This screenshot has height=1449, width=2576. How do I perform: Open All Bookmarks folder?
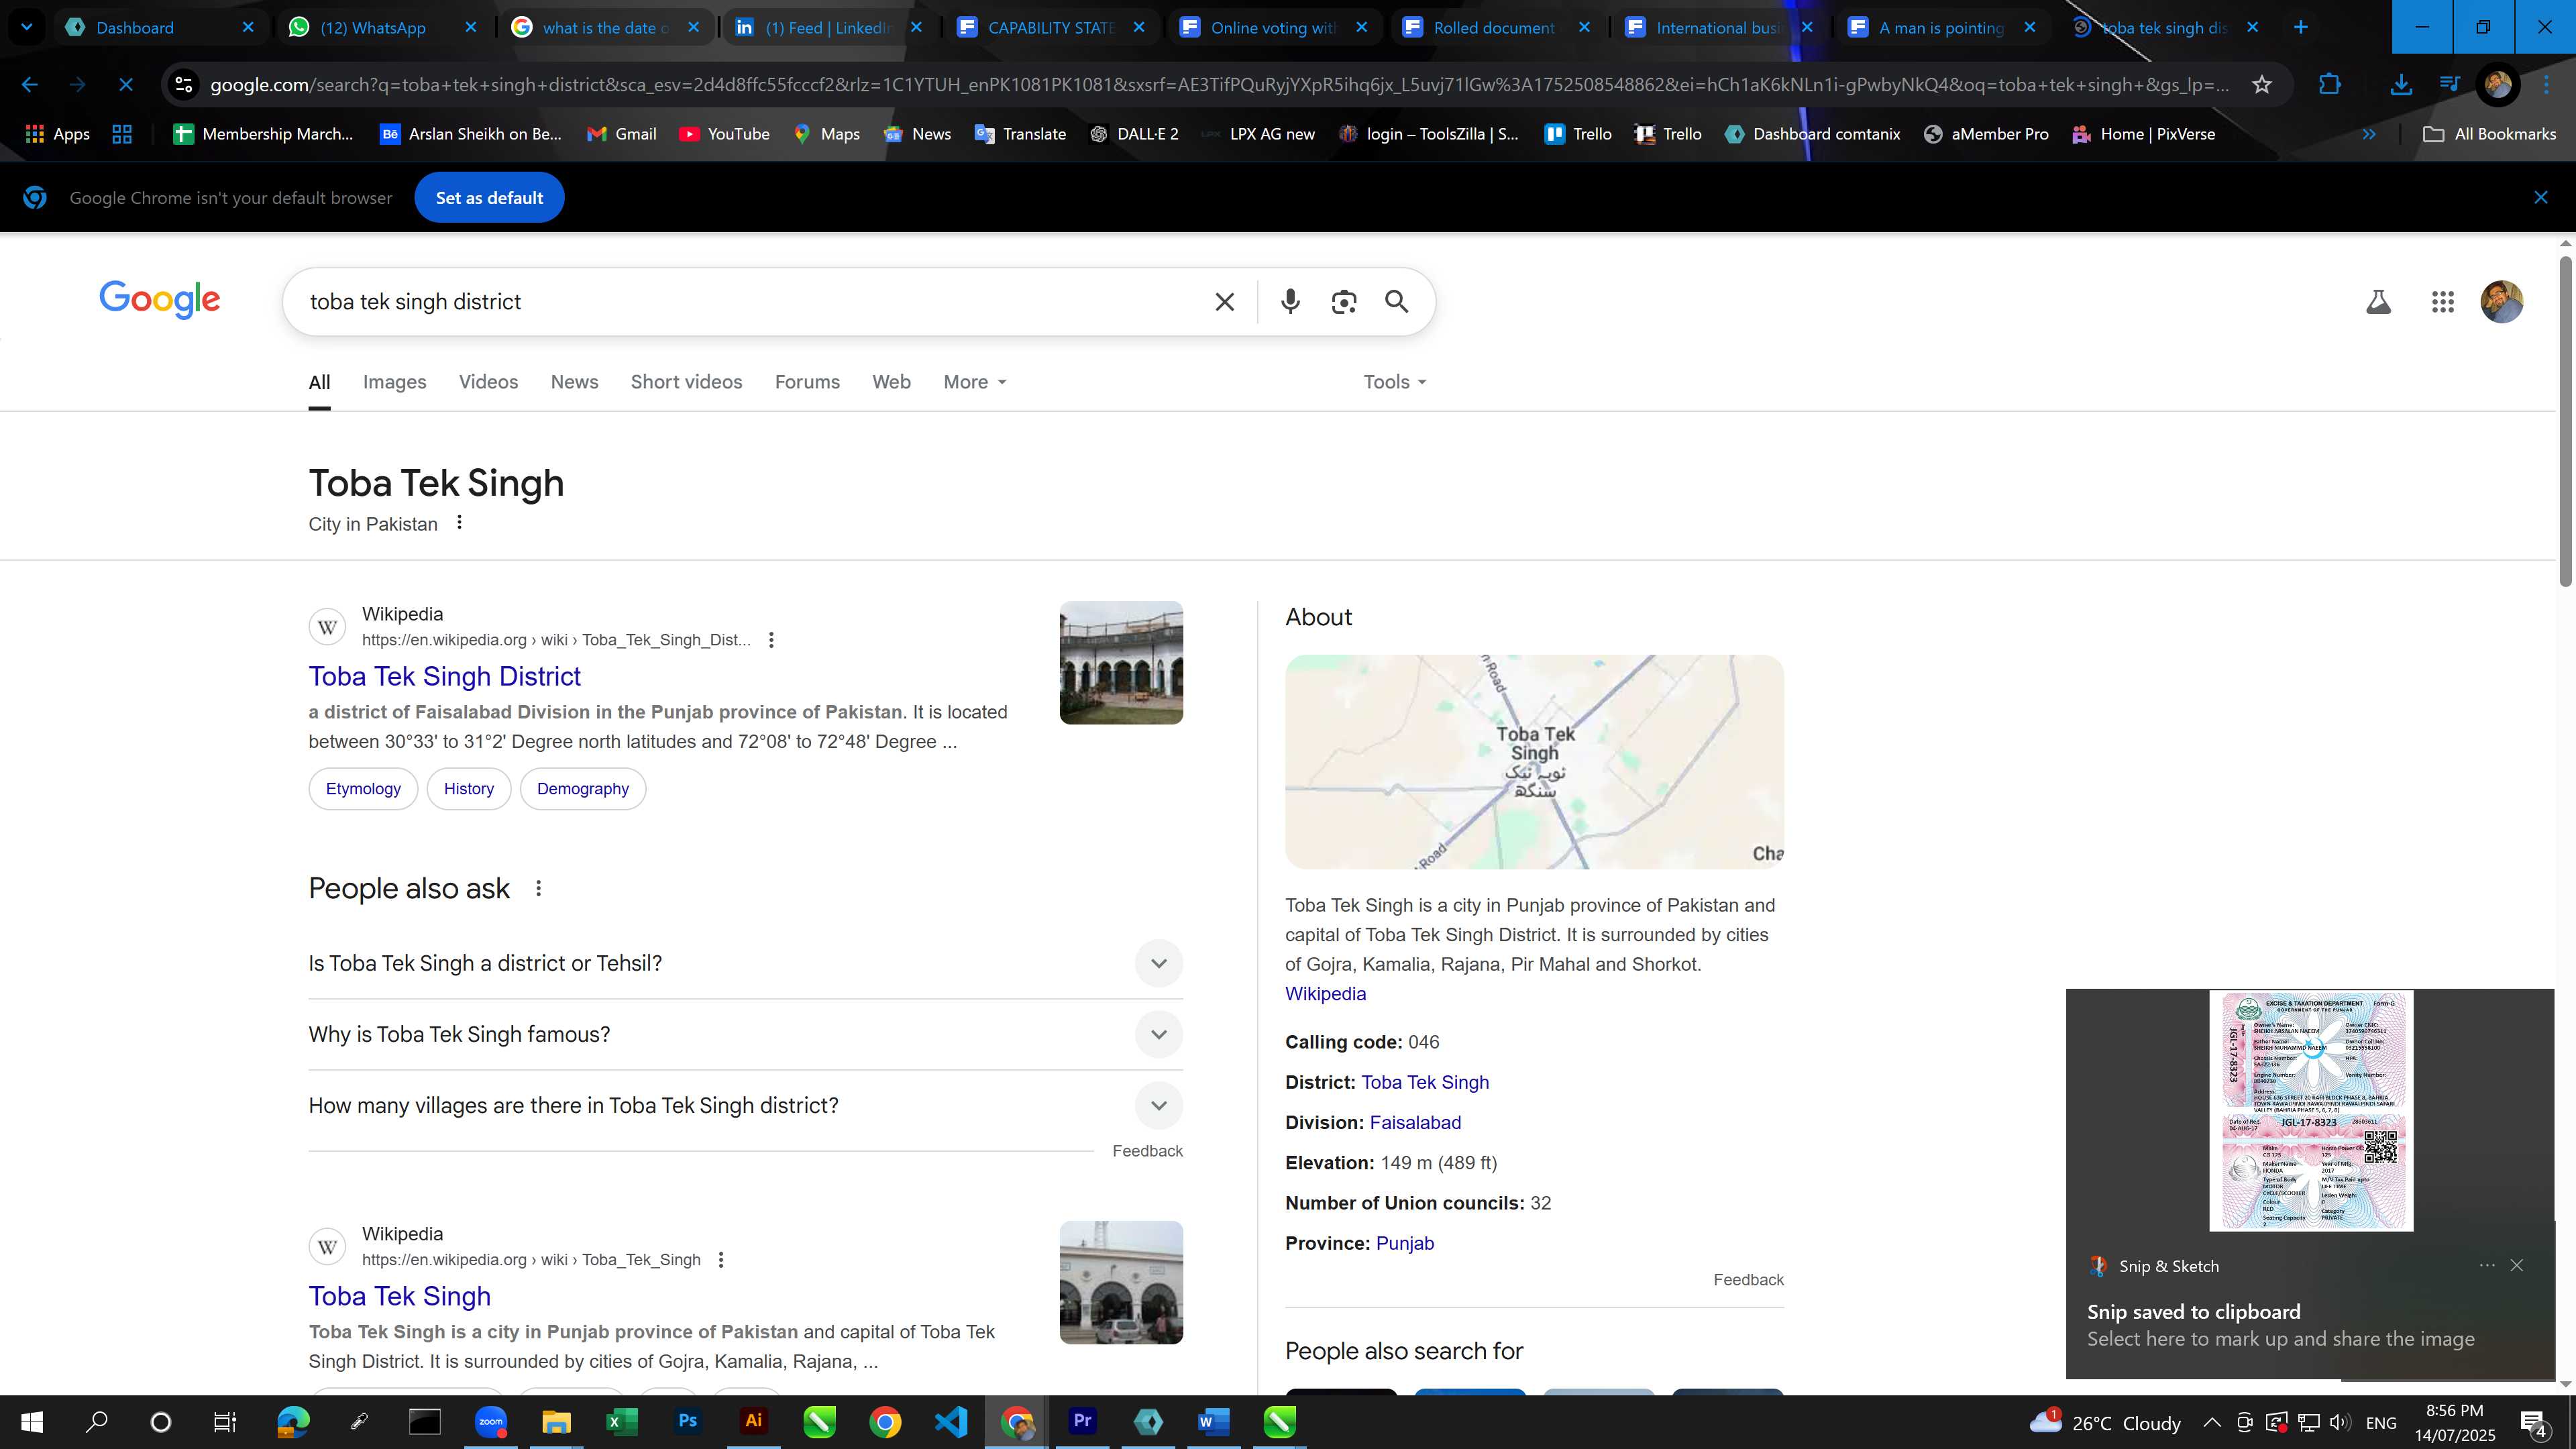click(2489, 134)
